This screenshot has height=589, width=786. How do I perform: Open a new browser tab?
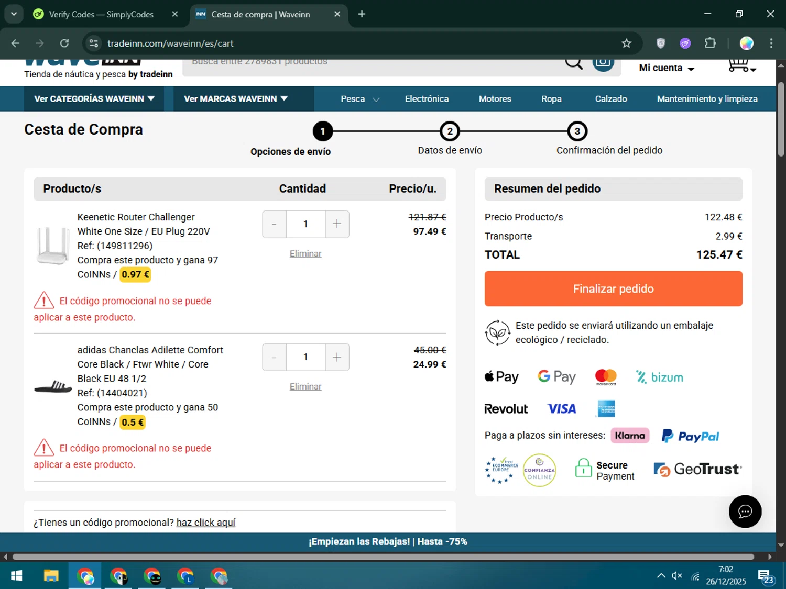362,14
